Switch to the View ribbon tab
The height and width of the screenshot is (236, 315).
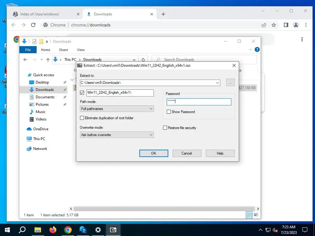coord(81,50)
